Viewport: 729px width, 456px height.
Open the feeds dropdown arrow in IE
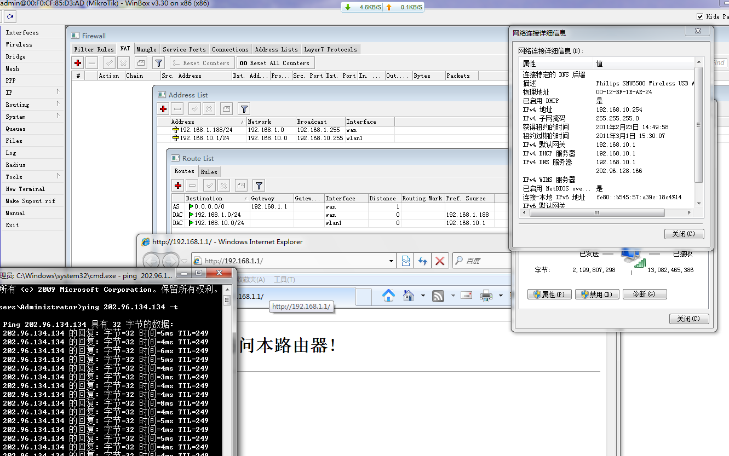pyautogui.click(x=452, y=296)
